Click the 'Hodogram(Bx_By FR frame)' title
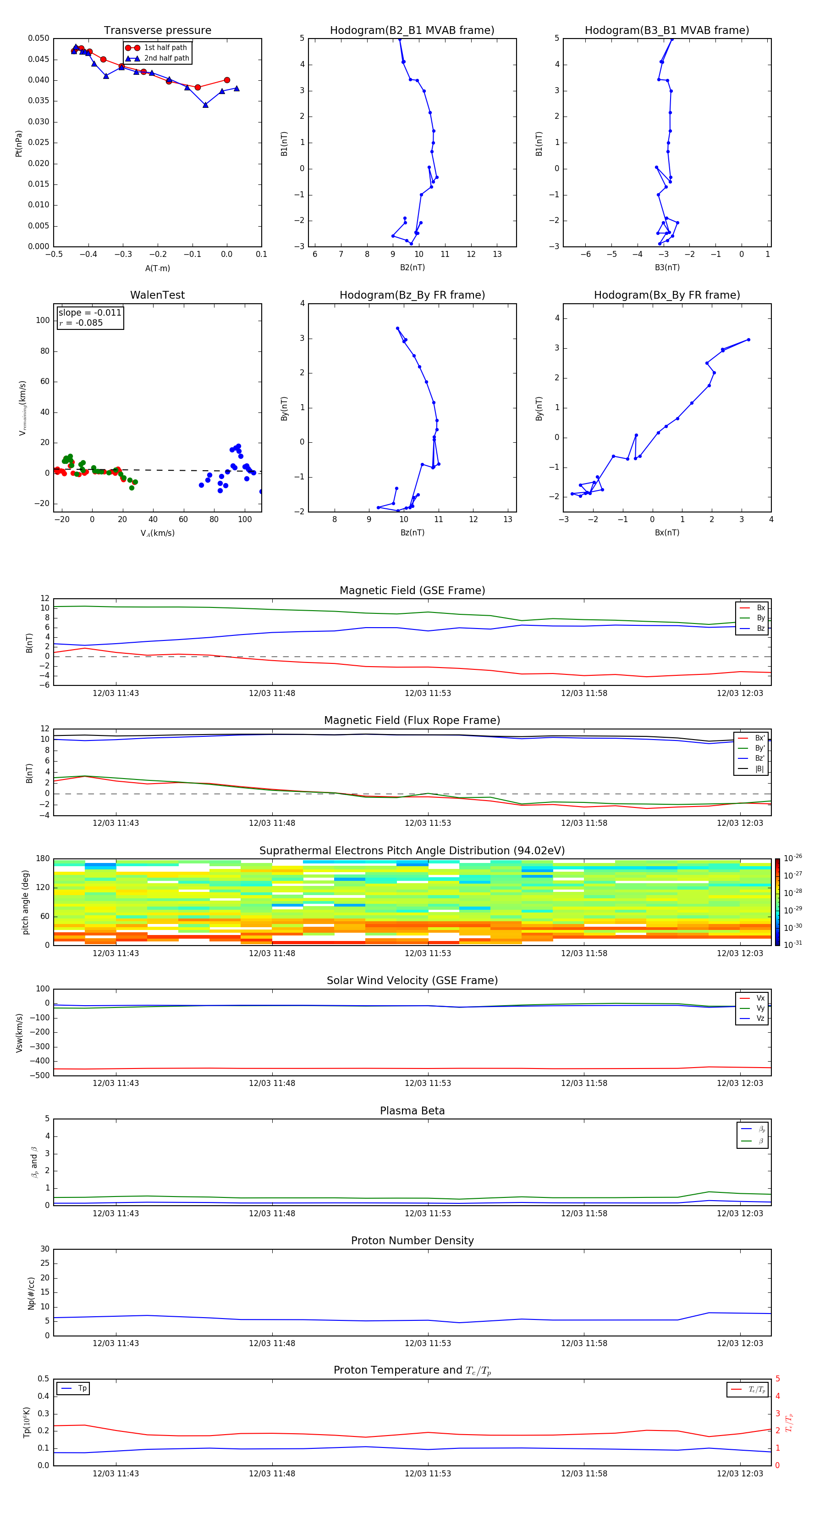This screenshot has width=825, height=1514. (667, 295)
